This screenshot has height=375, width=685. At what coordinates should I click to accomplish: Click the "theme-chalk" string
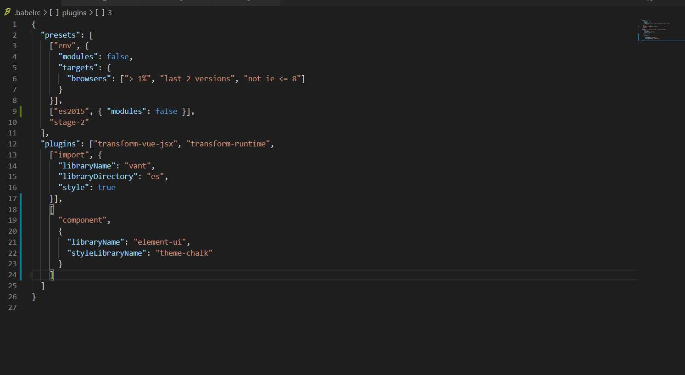tap(184, 253)
